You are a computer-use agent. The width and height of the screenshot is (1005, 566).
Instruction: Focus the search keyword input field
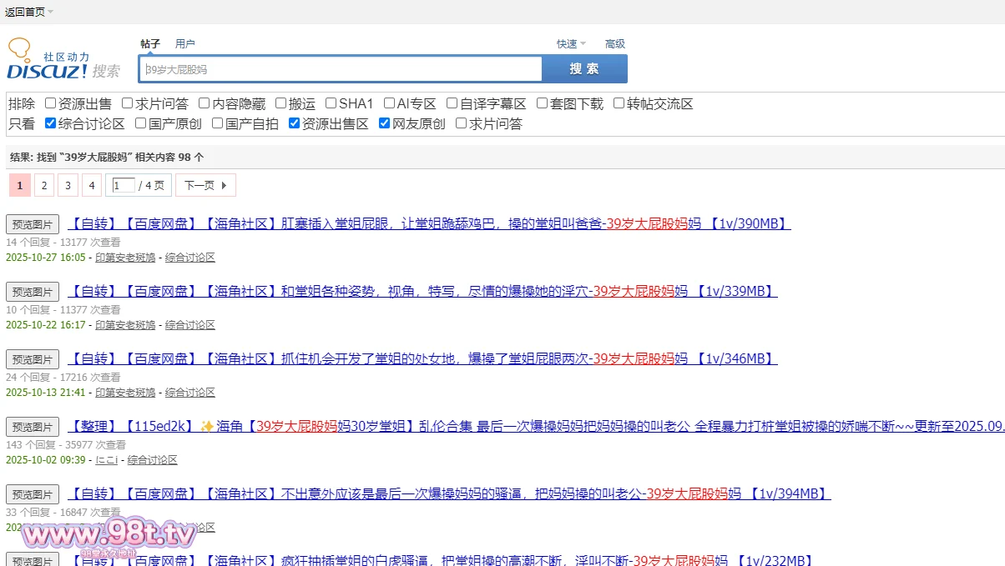341,69
